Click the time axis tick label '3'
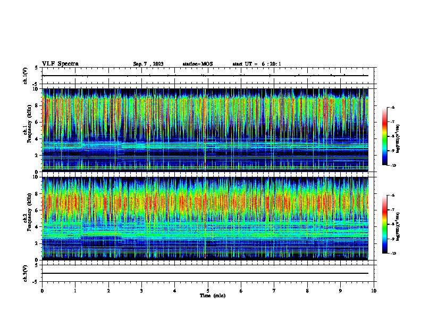Screen dimensions: 421x326 (x=141, y=291)
